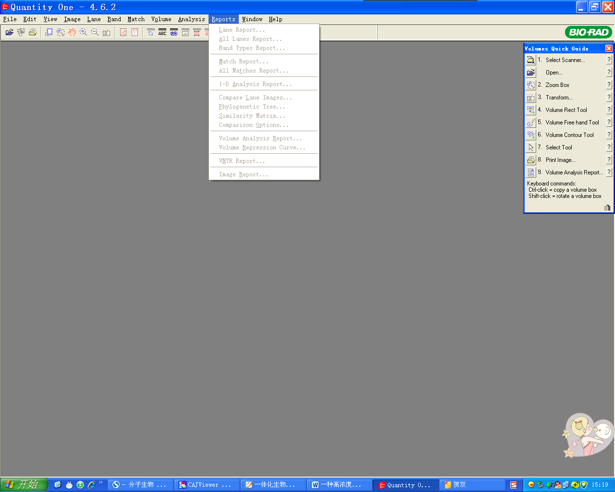This screenshot has width=615, height=492.
Task: Open help for Volume Rect Tool
Action: [609, 110]
